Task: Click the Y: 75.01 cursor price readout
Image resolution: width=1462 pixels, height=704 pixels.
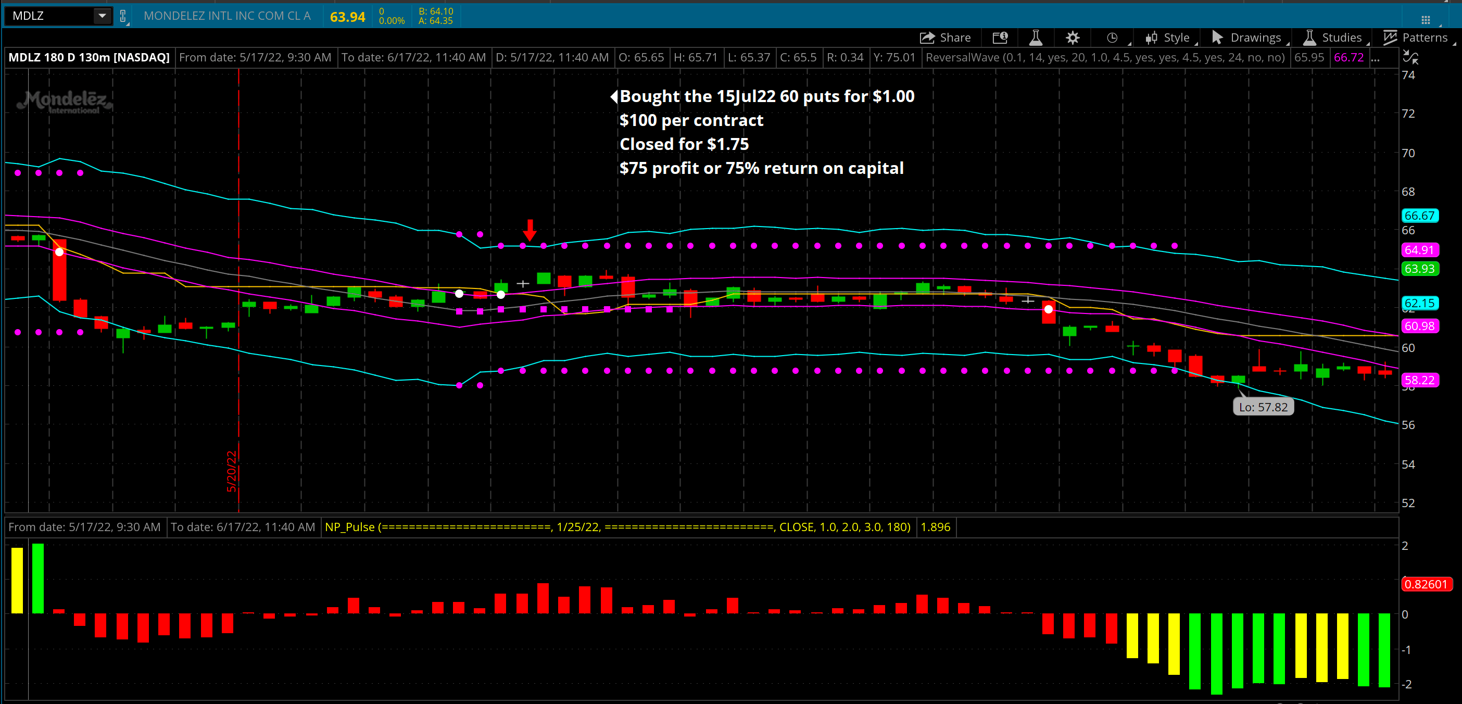Action: (894, 57)
